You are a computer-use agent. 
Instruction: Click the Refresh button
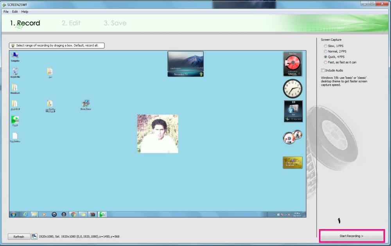(x=19, y=237)
